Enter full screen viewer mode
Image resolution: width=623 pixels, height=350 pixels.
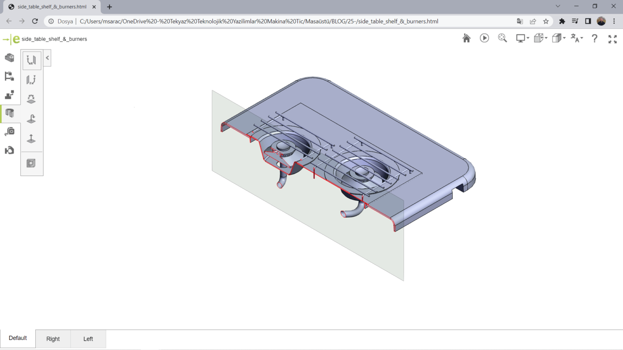612,39
